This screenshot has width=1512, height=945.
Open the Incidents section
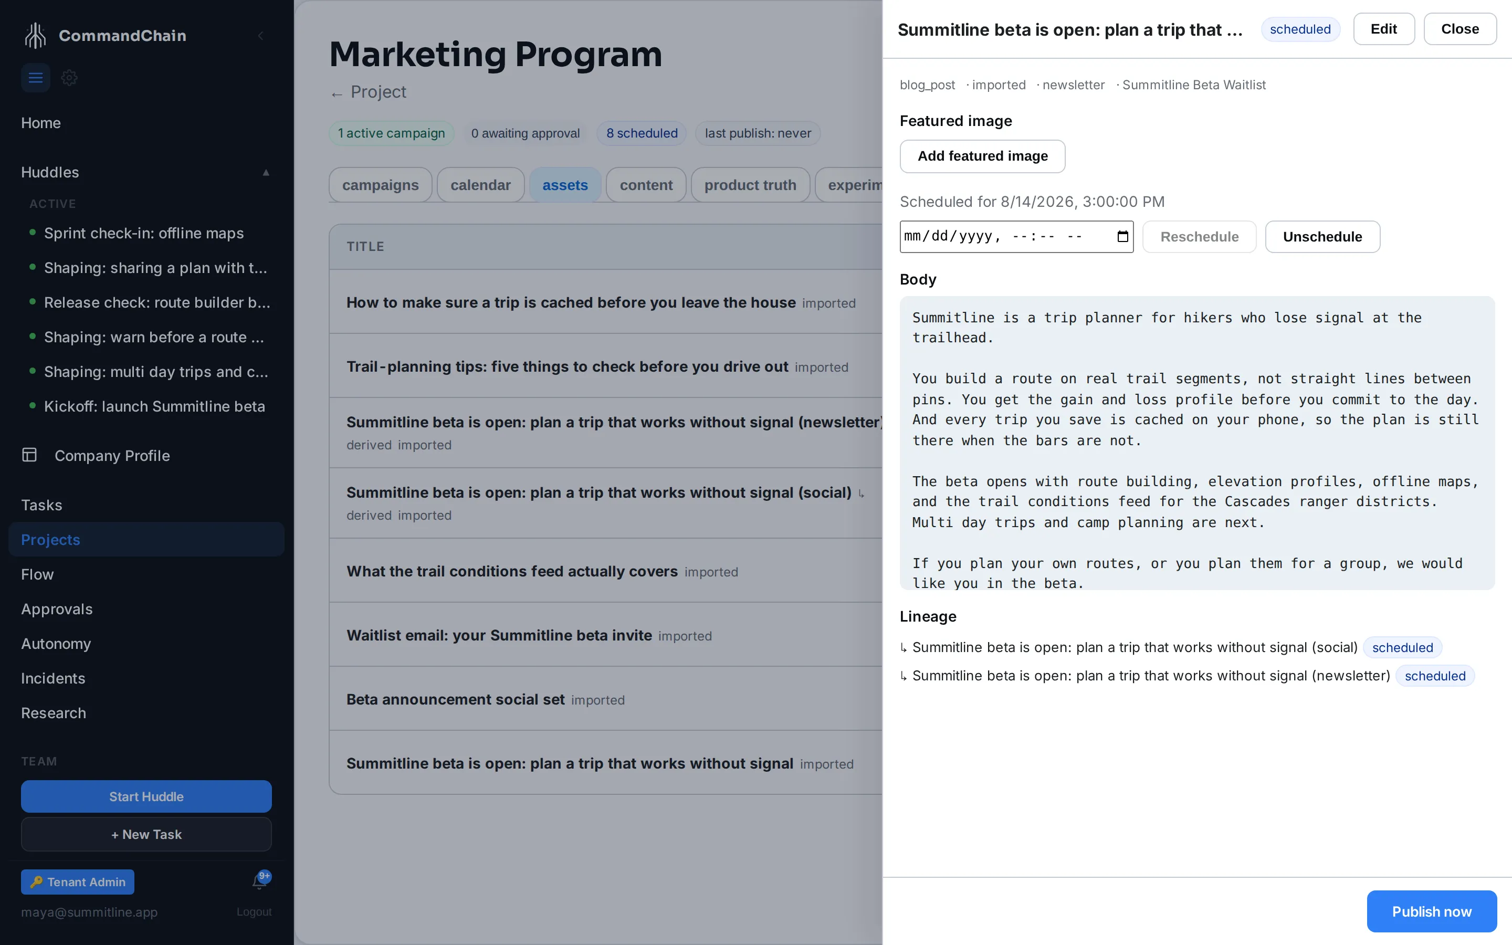pyautogui.click(x=53, y=678)
